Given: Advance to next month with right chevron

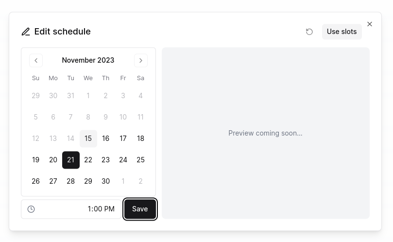Looking at the screenshot, I should click(141, 60).
